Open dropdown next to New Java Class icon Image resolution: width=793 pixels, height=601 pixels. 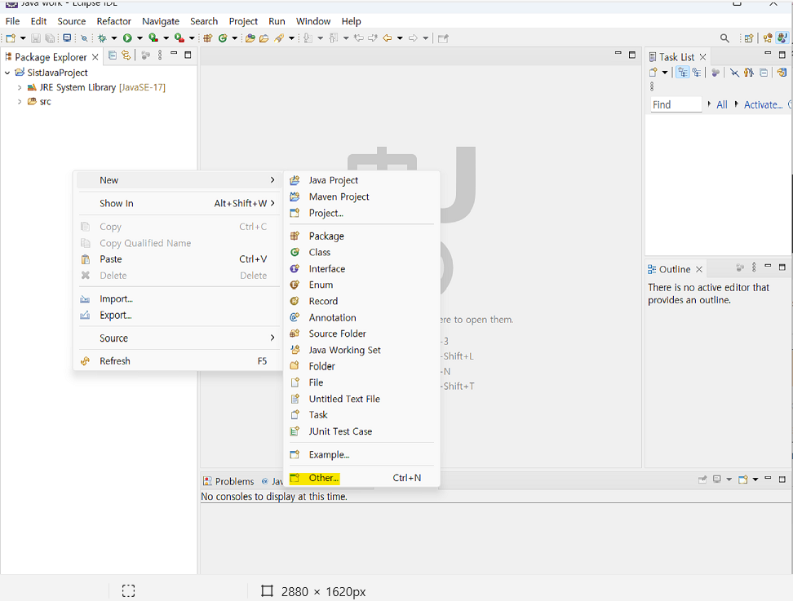[x=235, y=38]
